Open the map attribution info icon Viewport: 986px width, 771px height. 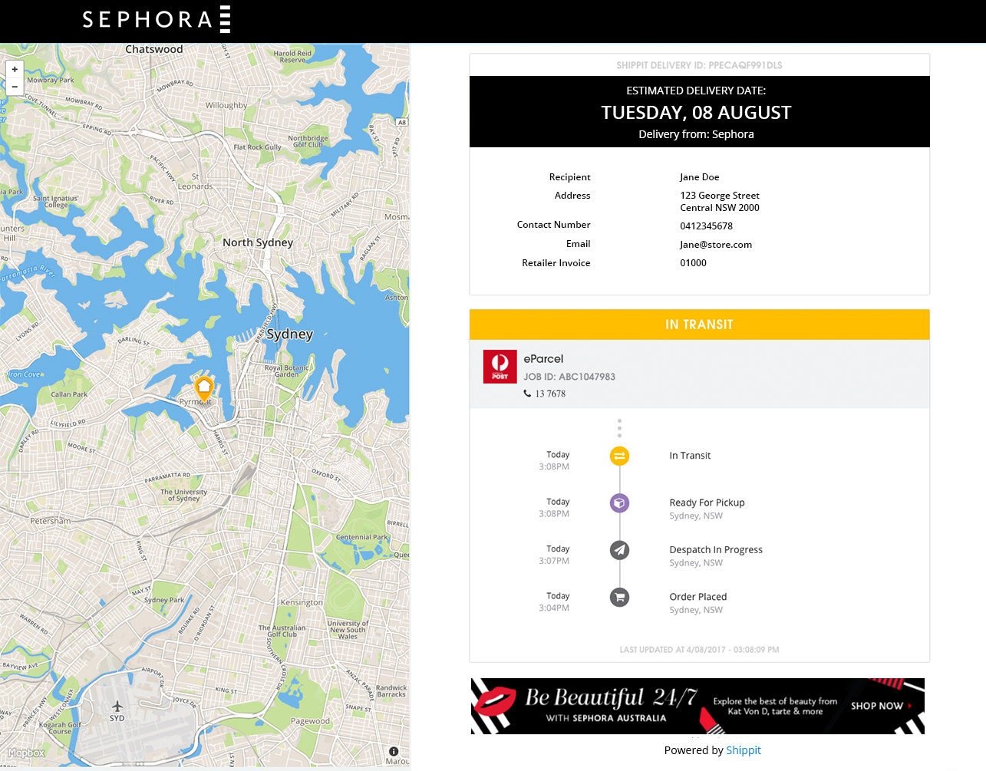tap(394, 752)
